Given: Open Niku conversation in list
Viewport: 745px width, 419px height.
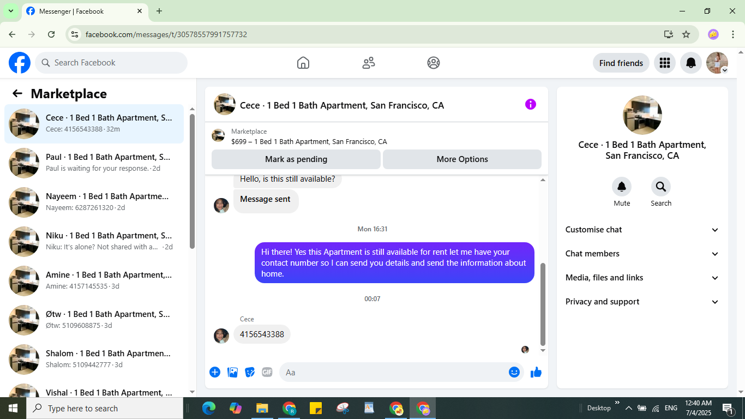Looking at the screenshot, I should point(94,242).
